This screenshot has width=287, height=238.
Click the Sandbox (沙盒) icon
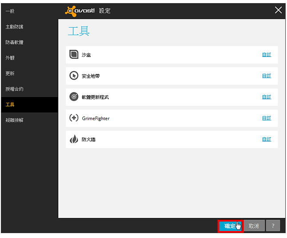pos(74,54)
